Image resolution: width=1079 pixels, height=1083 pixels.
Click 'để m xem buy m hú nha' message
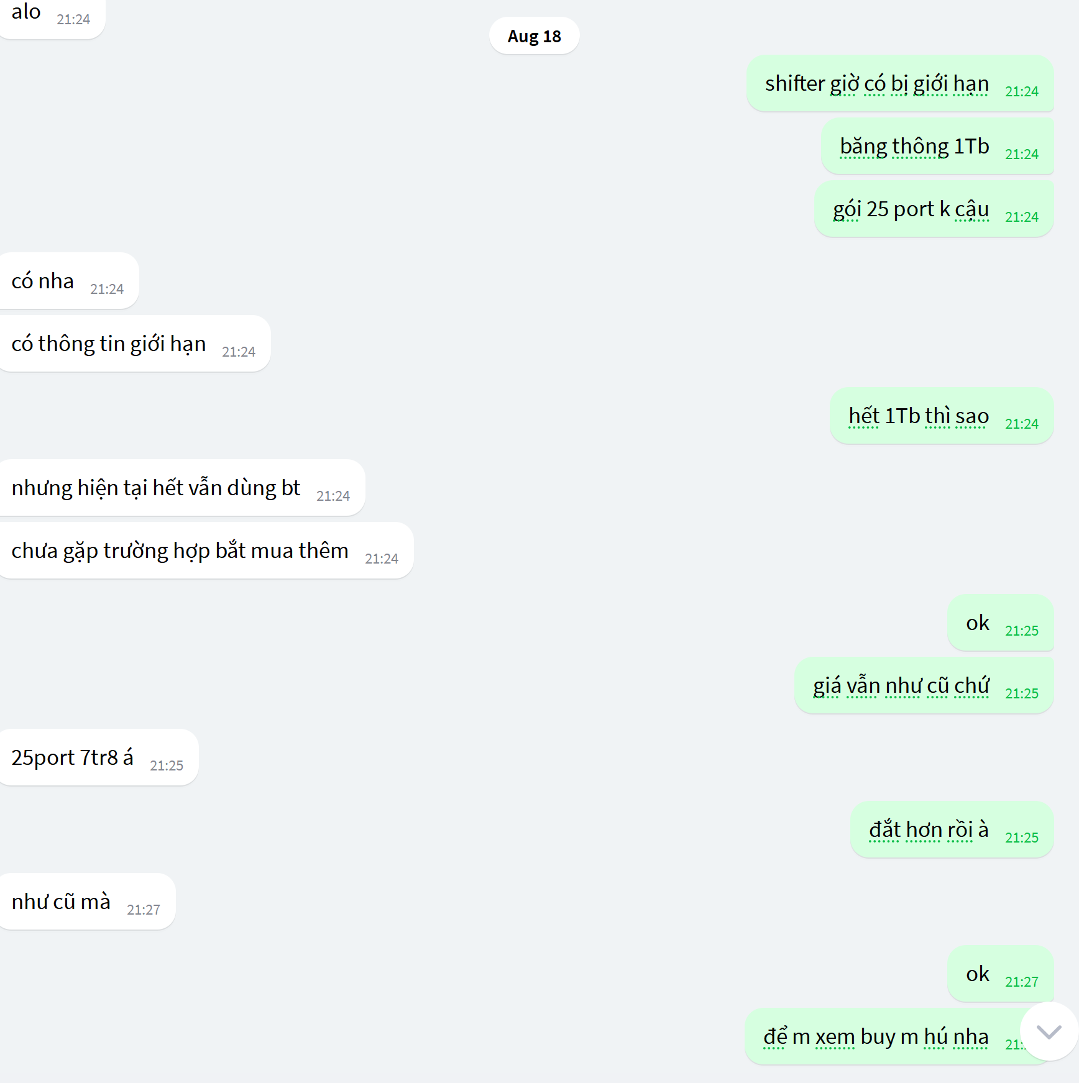tap(895, 1036)
